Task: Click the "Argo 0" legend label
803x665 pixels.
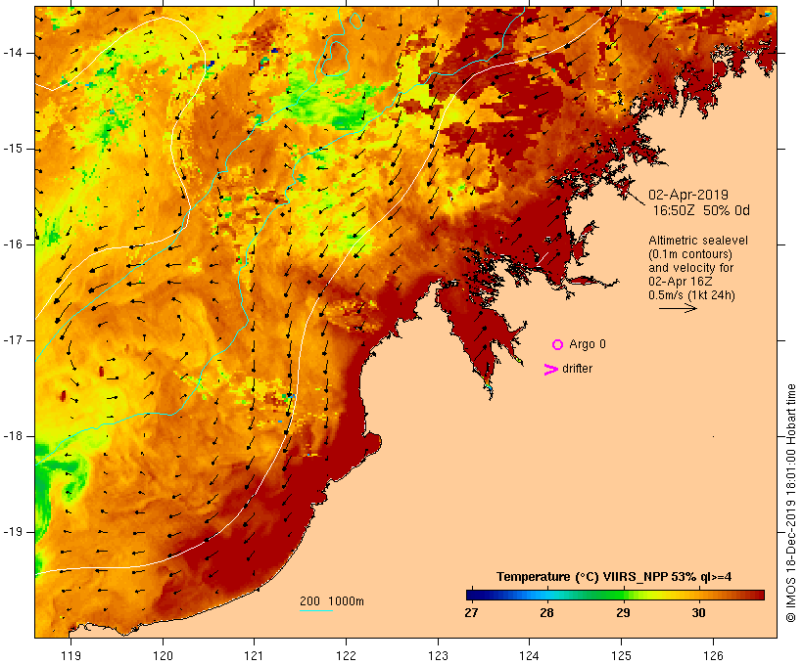Action: pyautogui.click(x=588, y=344)
